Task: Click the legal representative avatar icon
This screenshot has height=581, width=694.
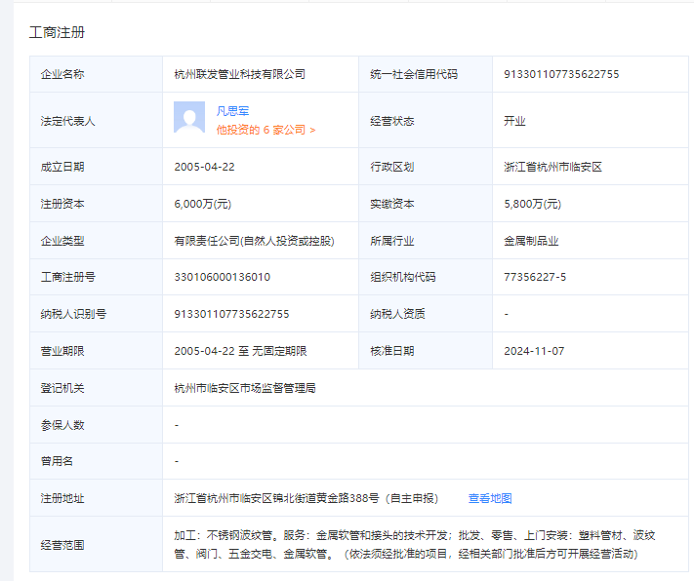Action: [x=189, y=117]
